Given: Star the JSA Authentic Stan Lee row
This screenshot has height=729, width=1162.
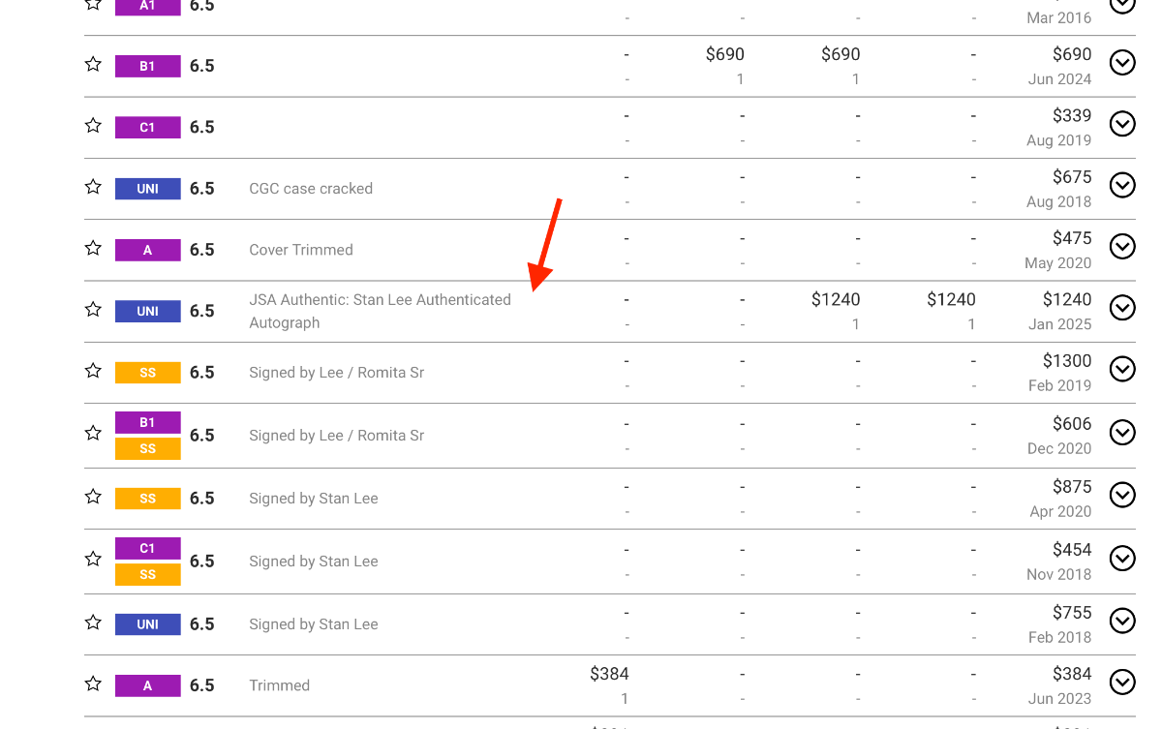Looking at the screenshot, I should (x=93, y=310).
